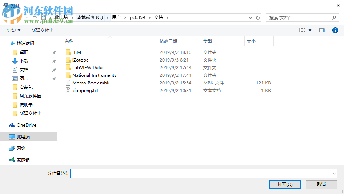344x194 pixels.
Task: Click 取消 button
Action: 321,184
